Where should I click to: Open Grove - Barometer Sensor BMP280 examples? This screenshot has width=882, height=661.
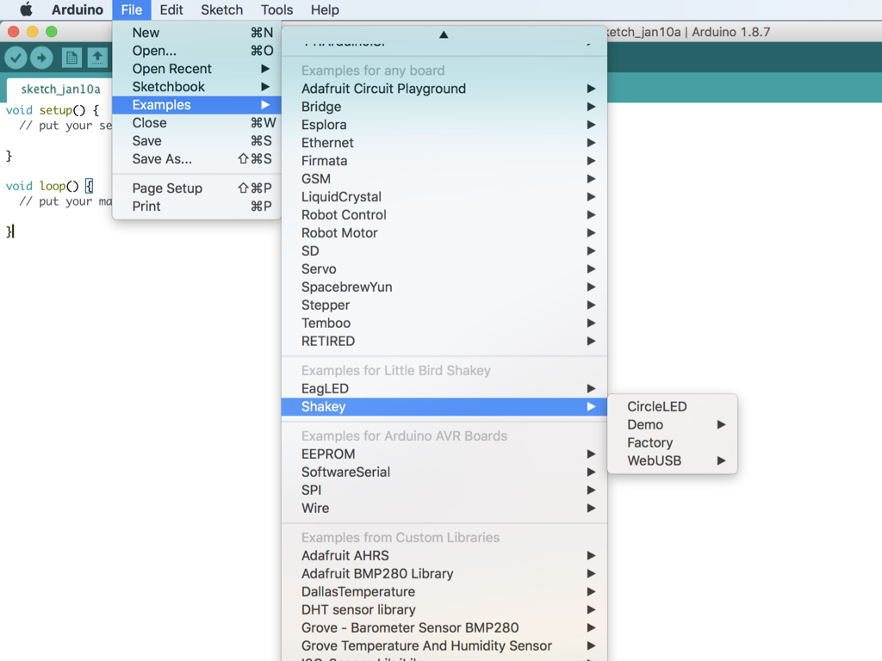tap(444, 627)
